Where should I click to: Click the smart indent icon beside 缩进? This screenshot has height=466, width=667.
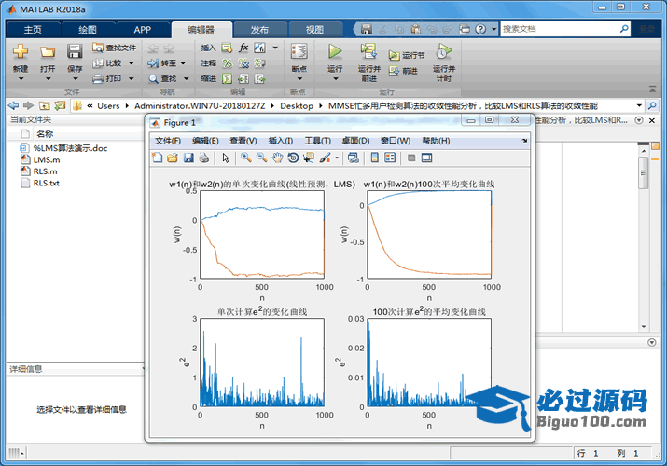228,78
